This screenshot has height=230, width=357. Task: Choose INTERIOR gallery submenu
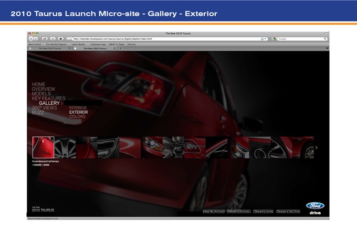point(78,108)
